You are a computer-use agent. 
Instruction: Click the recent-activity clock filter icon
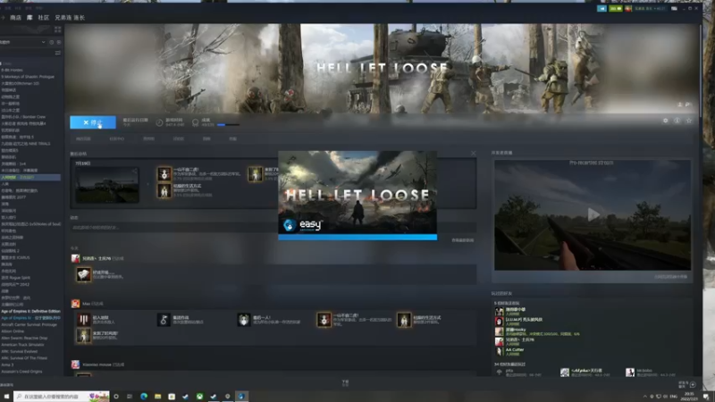click(52, 42)
